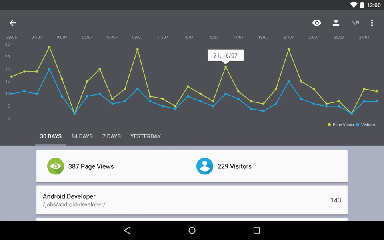This screenshot has width=384, height=240.
Task: Toggle page views eye icon in toolbar
Action: click(317, 23)
